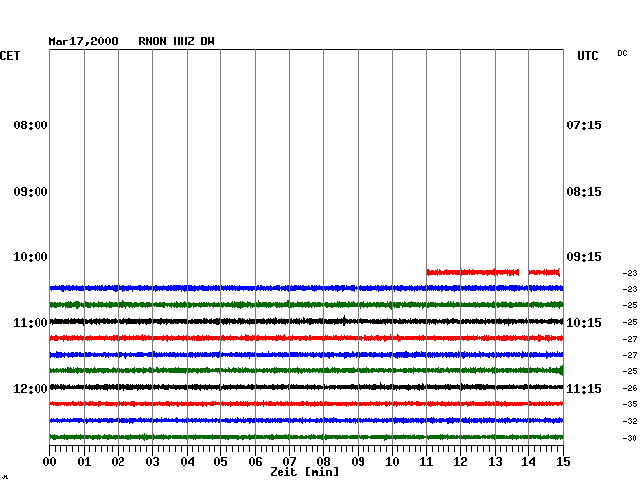Viewport: 642px width, 488px height.
Task: Select the 09:15 UTC time label
Action: click(584, 257)
